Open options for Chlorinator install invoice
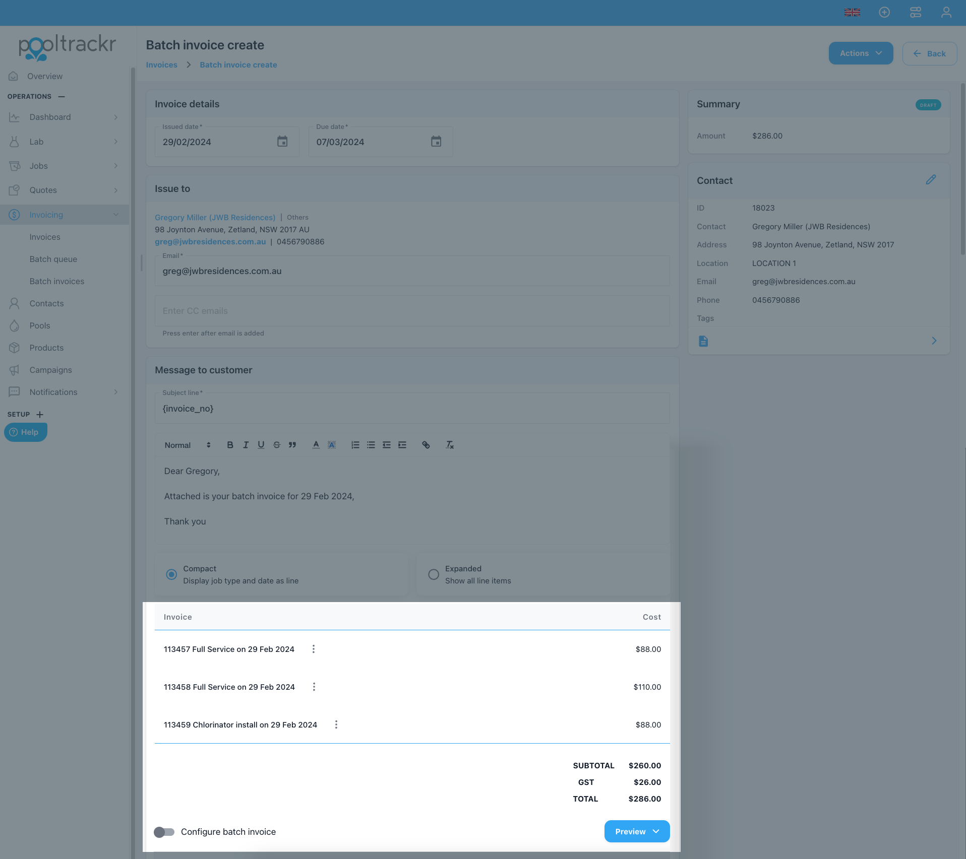The image size is (966, 859). point(336,724)
